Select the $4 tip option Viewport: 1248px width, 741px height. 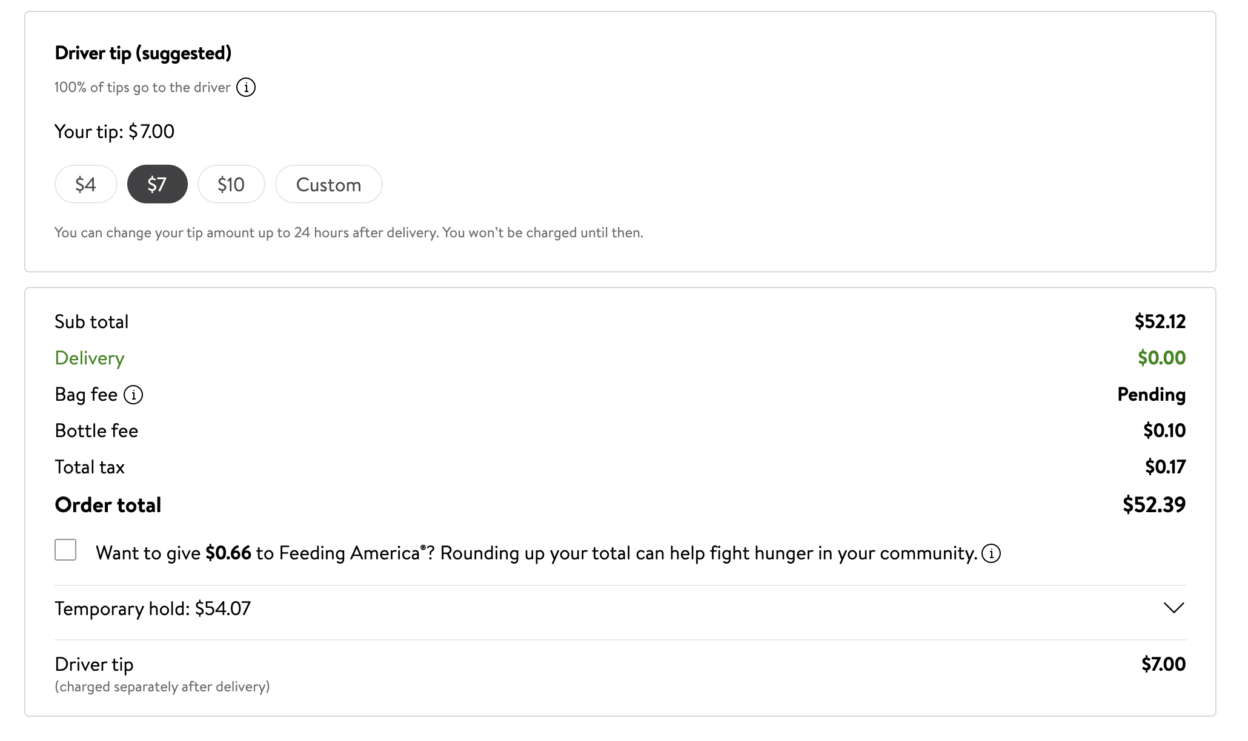tap(86, 184)
